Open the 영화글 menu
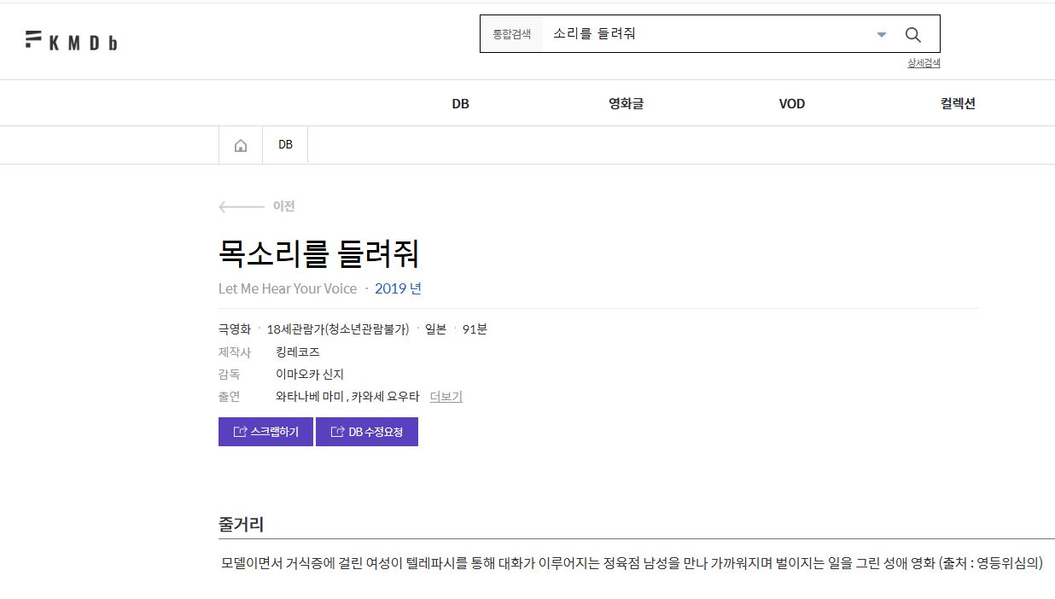This screenshot has height=599, width=1055. coord(626,103)
